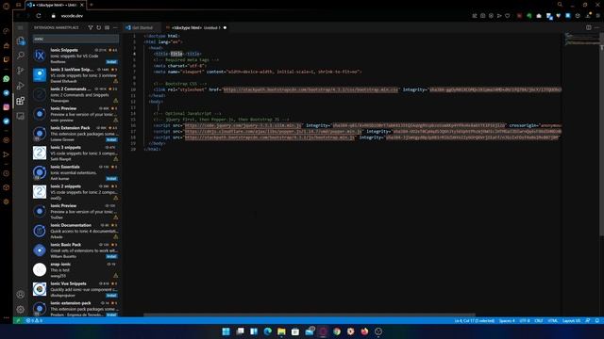Image resolution: width=604 pixels, height=339 pixels.
Task: Open Twitter in browser sidebar
Action: [x=7, y=121]
